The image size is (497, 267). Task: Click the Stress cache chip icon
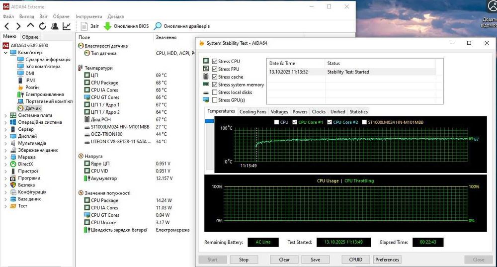[x=206, y=77]
